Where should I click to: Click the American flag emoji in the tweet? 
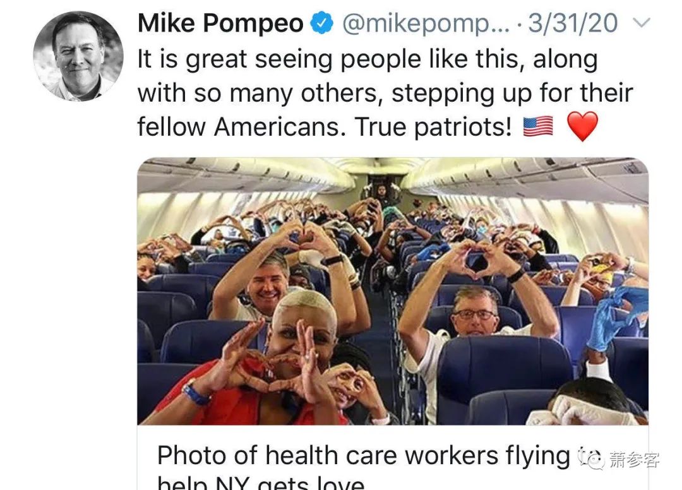pos(538,126)
